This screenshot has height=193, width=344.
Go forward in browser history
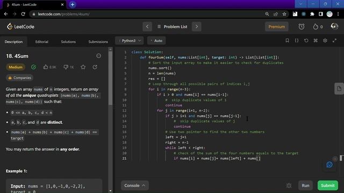coord(15,14)
